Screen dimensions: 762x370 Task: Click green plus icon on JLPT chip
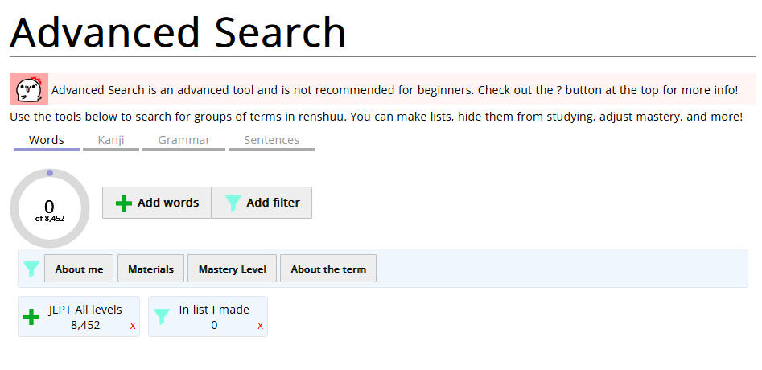(x=31, y=317)
